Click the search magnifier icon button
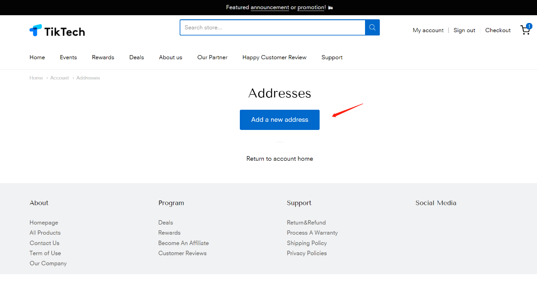 (372, 28)
